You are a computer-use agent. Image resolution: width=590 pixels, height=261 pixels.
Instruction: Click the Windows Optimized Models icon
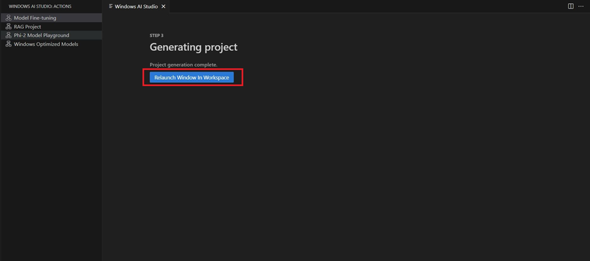[8, 44]
